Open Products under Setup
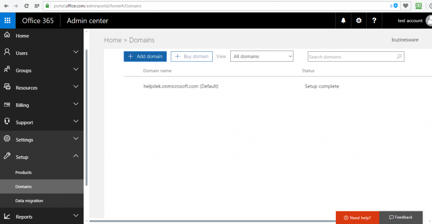The width and height of the screenshot is (432, 224). pyautogui.click(x=24, y=172)
